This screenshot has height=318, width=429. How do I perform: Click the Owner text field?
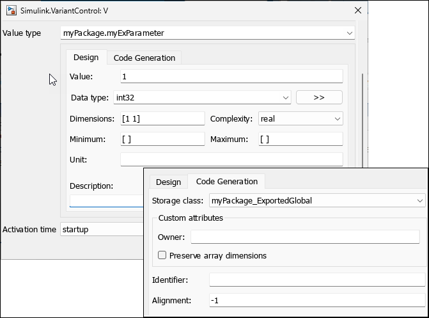(304, 237)
